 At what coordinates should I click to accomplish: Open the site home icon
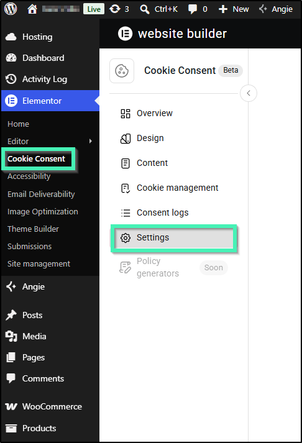32,9
